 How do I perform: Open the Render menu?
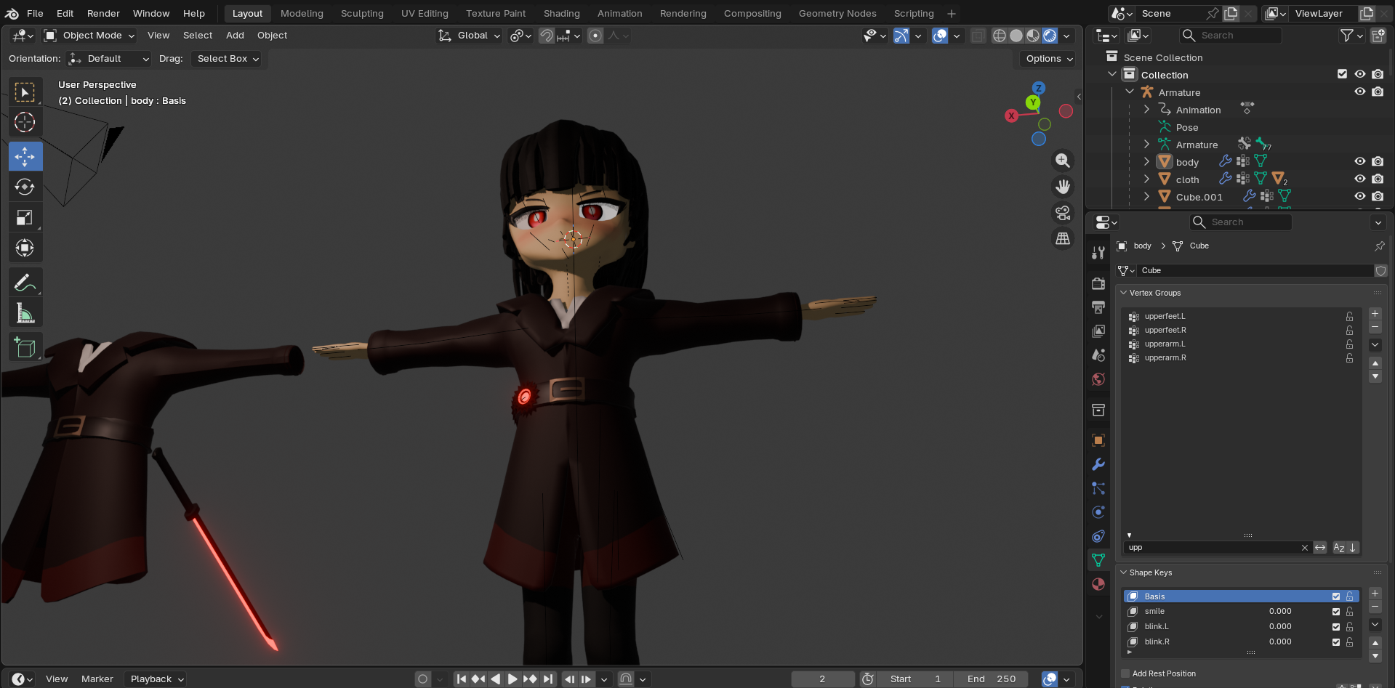(103, 13)
